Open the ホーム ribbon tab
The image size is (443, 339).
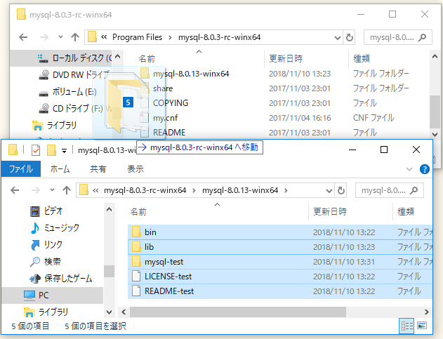tap(60, 169)
